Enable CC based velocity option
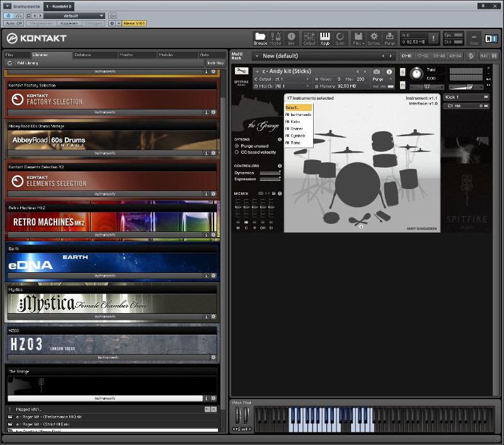The image size is (504, 445). (237, 152)
